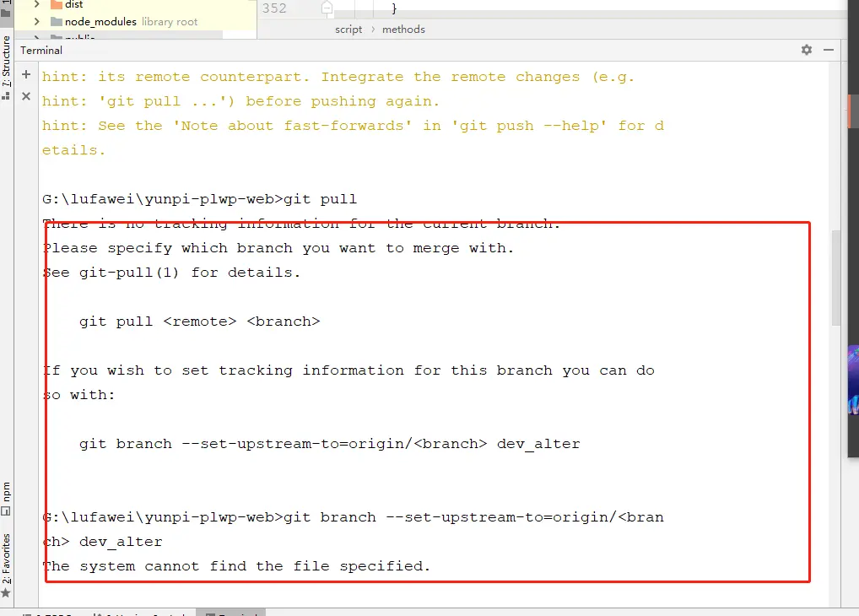Click 'There is no tracking information' line
The image size is (859, 616).
pos(301,224)
